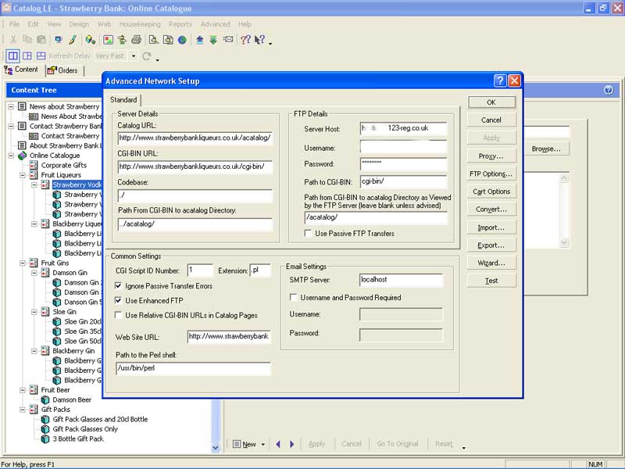This screenshot has height=469, width=625.
Task: Open the New dropdown arrow at bottom
Action: [x=263, y=445]
